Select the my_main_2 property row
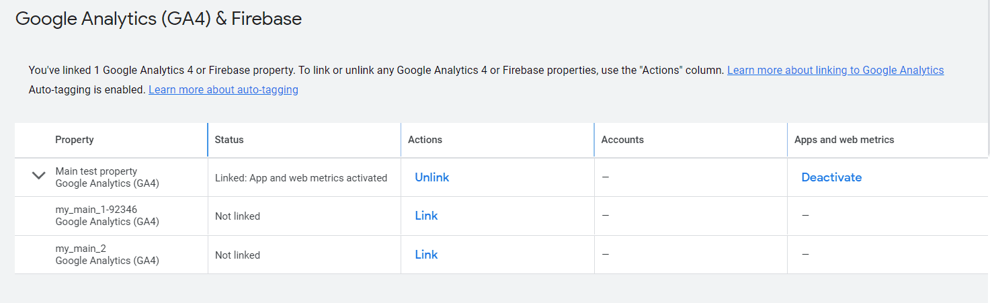Image resolution: width=990 pixels, height=303 pixels. click(492, 255)
